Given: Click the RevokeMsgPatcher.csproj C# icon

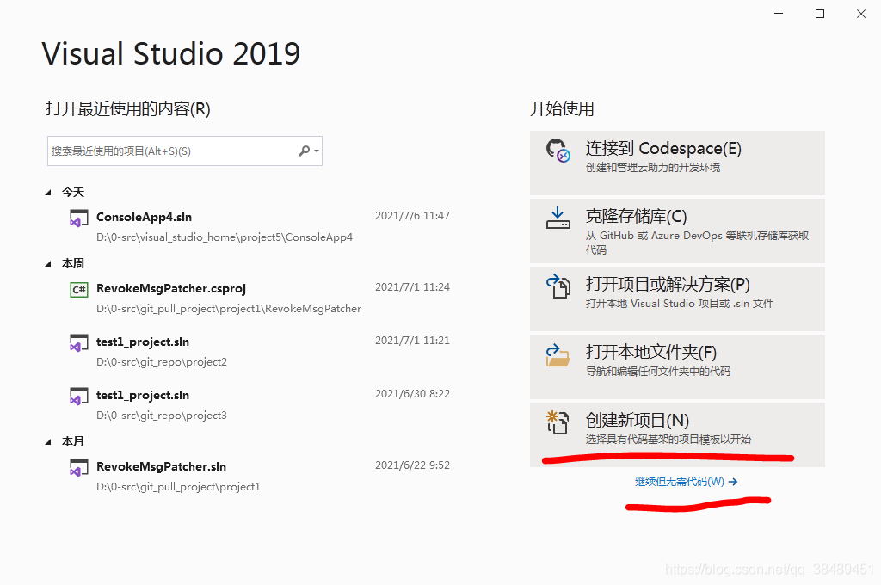Looking at the screenshot, I should point(78,289).
